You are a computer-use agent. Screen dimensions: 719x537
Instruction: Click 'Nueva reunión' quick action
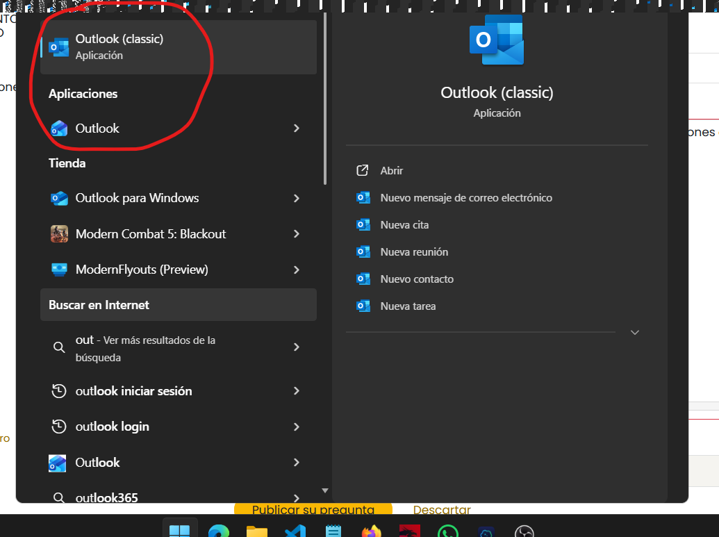click(x=414, y=252)
